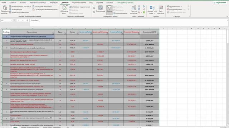The image size is (229, 128).
Task: Open Последние источники
Action: coord(42,6)
